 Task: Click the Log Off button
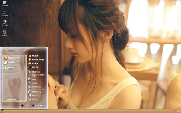tap(26, 105)
